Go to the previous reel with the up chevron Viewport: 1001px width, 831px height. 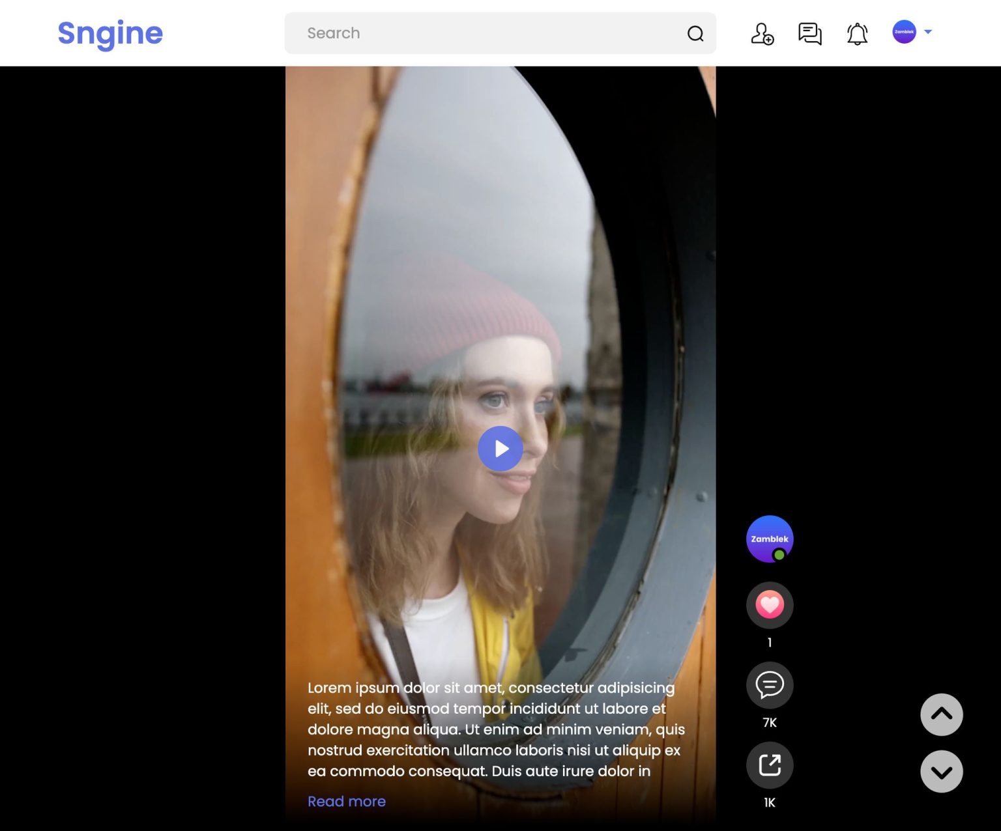click(x=941, y=714)
